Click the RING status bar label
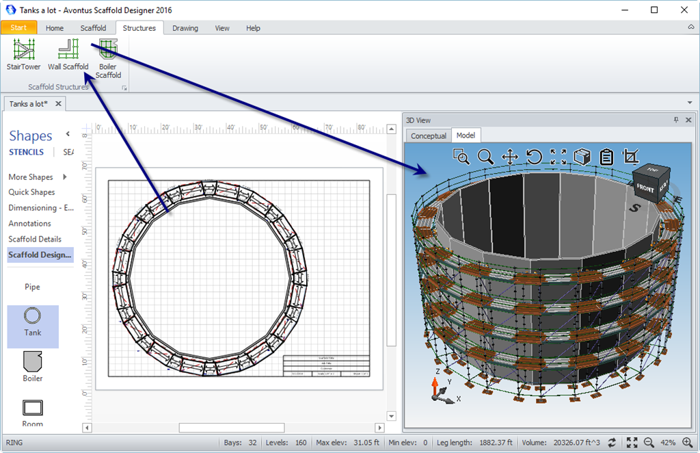The image size is (700, 453). click(14, 442)
